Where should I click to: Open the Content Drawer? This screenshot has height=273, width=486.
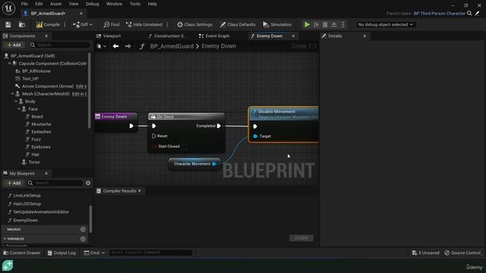tap(22, 253)
